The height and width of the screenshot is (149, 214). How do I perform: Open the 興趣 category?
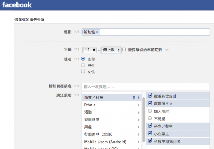pos(112,127)
